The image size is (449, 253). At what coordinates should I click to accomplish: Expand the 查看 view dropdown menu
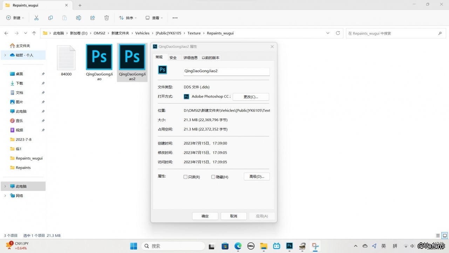pyautogui.click(x=154, y=18)
